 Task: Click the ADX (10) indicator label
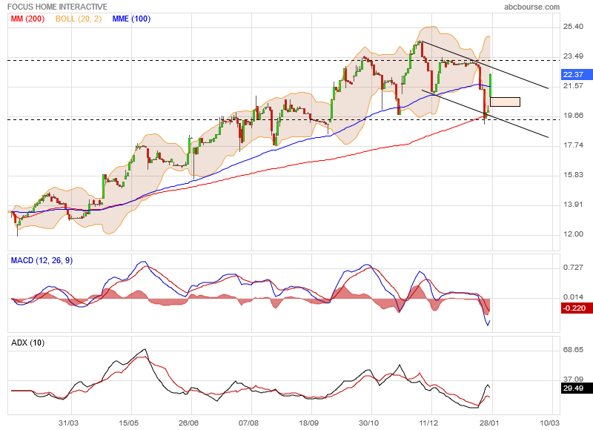[27, 343]
